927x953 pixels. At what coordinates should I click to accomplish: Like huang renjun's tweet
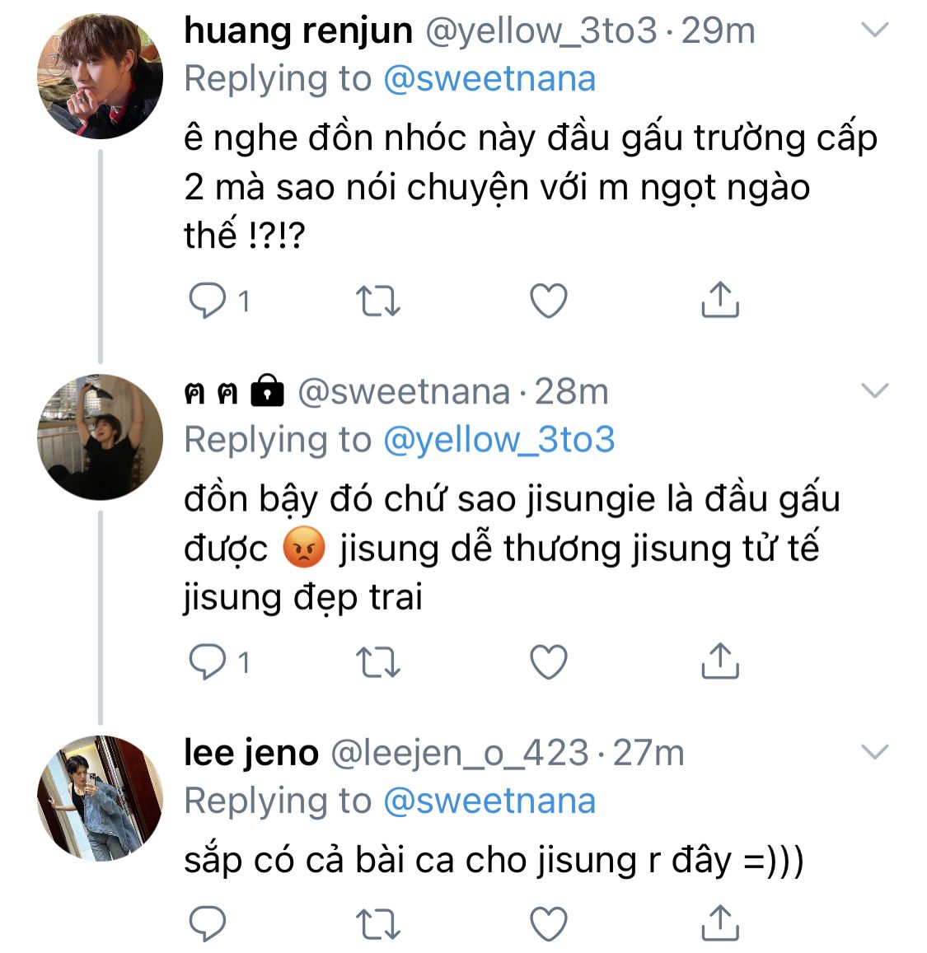pos(549,301)
